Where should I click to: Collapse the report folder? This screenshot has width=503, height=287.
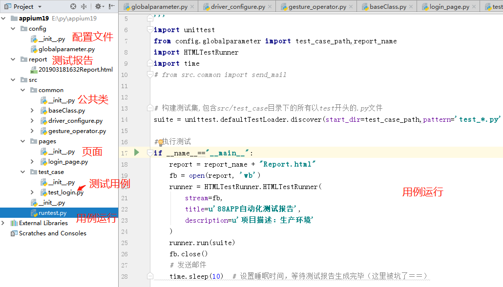click(x=13, y=59)
